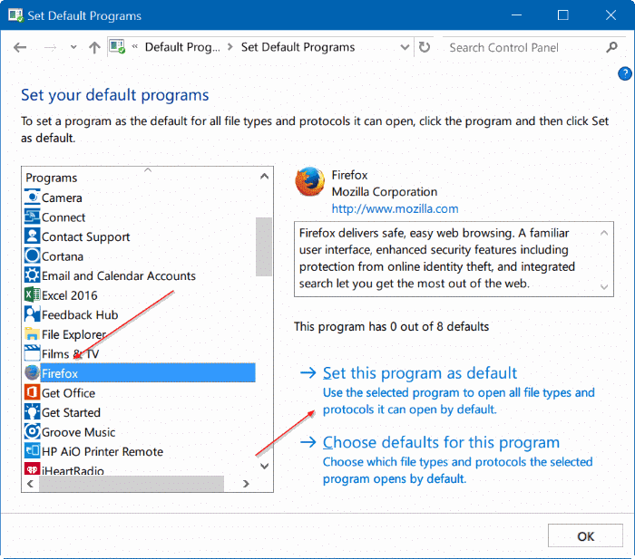The image size is (635, 559).
Task: Click the Programs column sort chevron
Action: (148, 170)
